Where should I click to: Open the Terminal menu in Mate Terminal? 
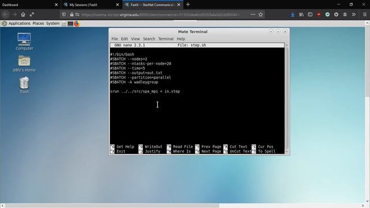coord(166,39)
